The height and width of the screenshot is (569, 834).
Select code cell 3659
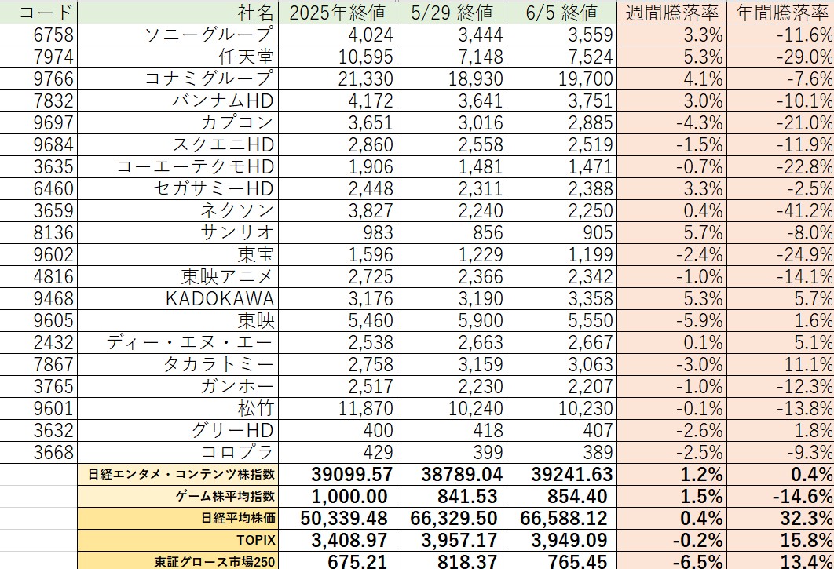pyautogui.click(x=38, y=210)
